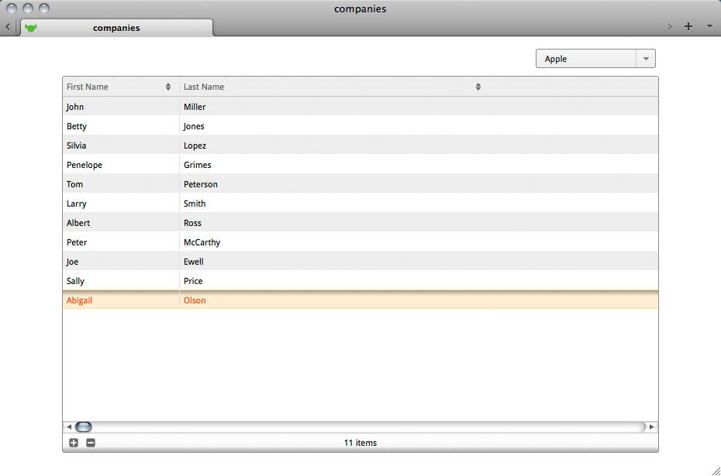Screen dimensions: 721x476
Task: Click the horizontal scrollbar left arrow
Action: click(x=69, y=426)
